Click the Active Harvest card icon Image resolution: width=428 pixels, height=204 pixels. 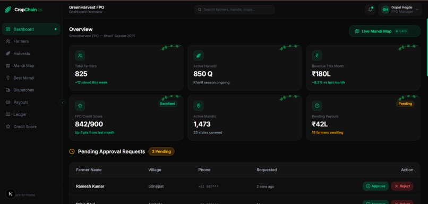pos(199,55)
